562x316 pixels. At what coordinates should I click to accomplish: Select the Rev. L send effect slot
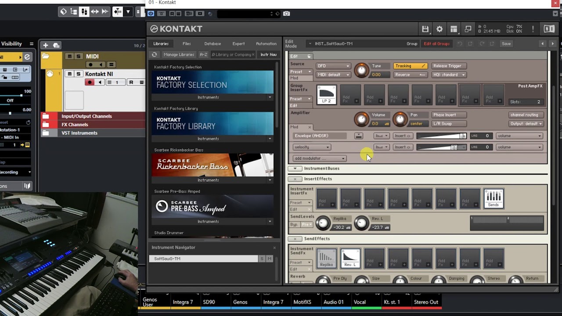click(x=350, y=258)
